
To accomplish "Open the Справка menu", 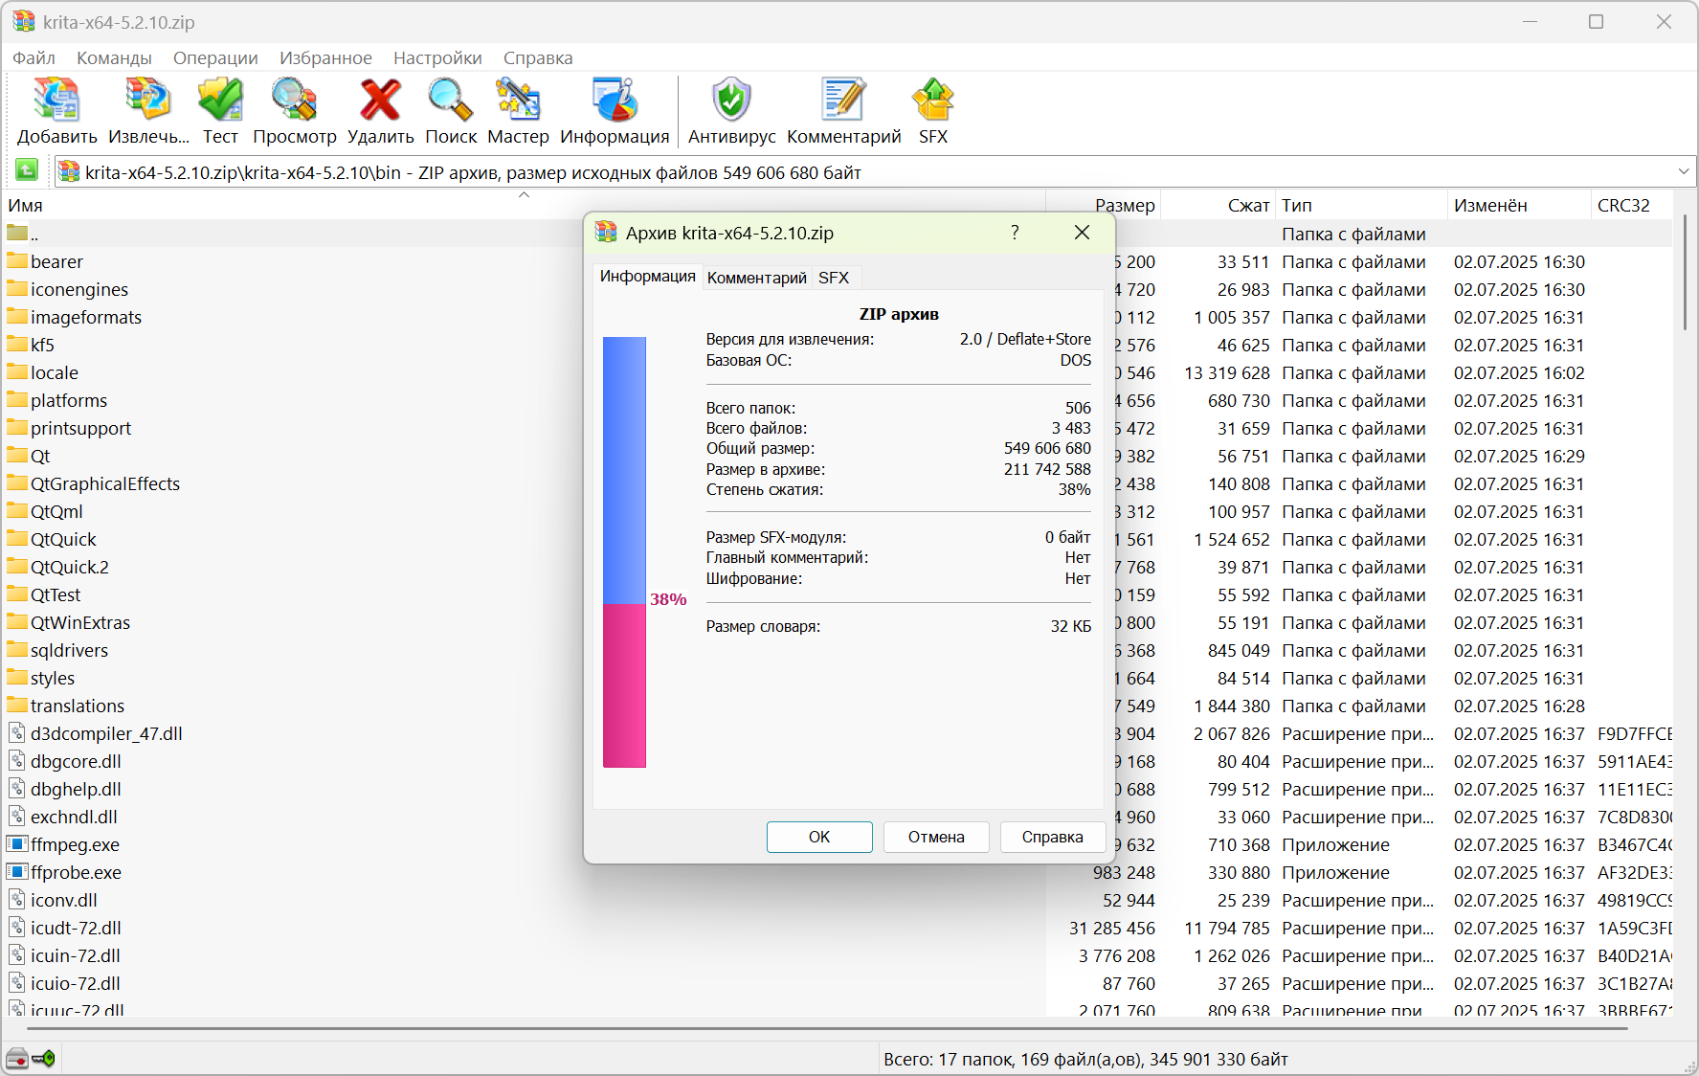I will click(538, 57).
